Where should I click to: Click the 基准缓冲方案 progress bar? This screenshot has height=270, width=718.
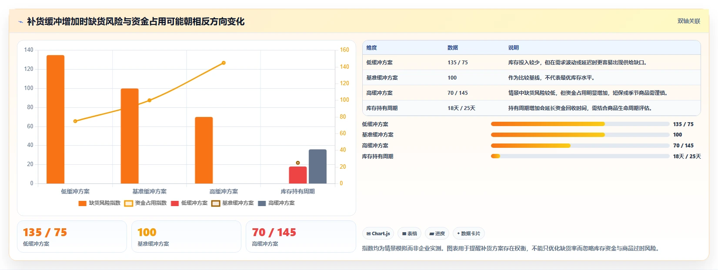coord(580,135)
